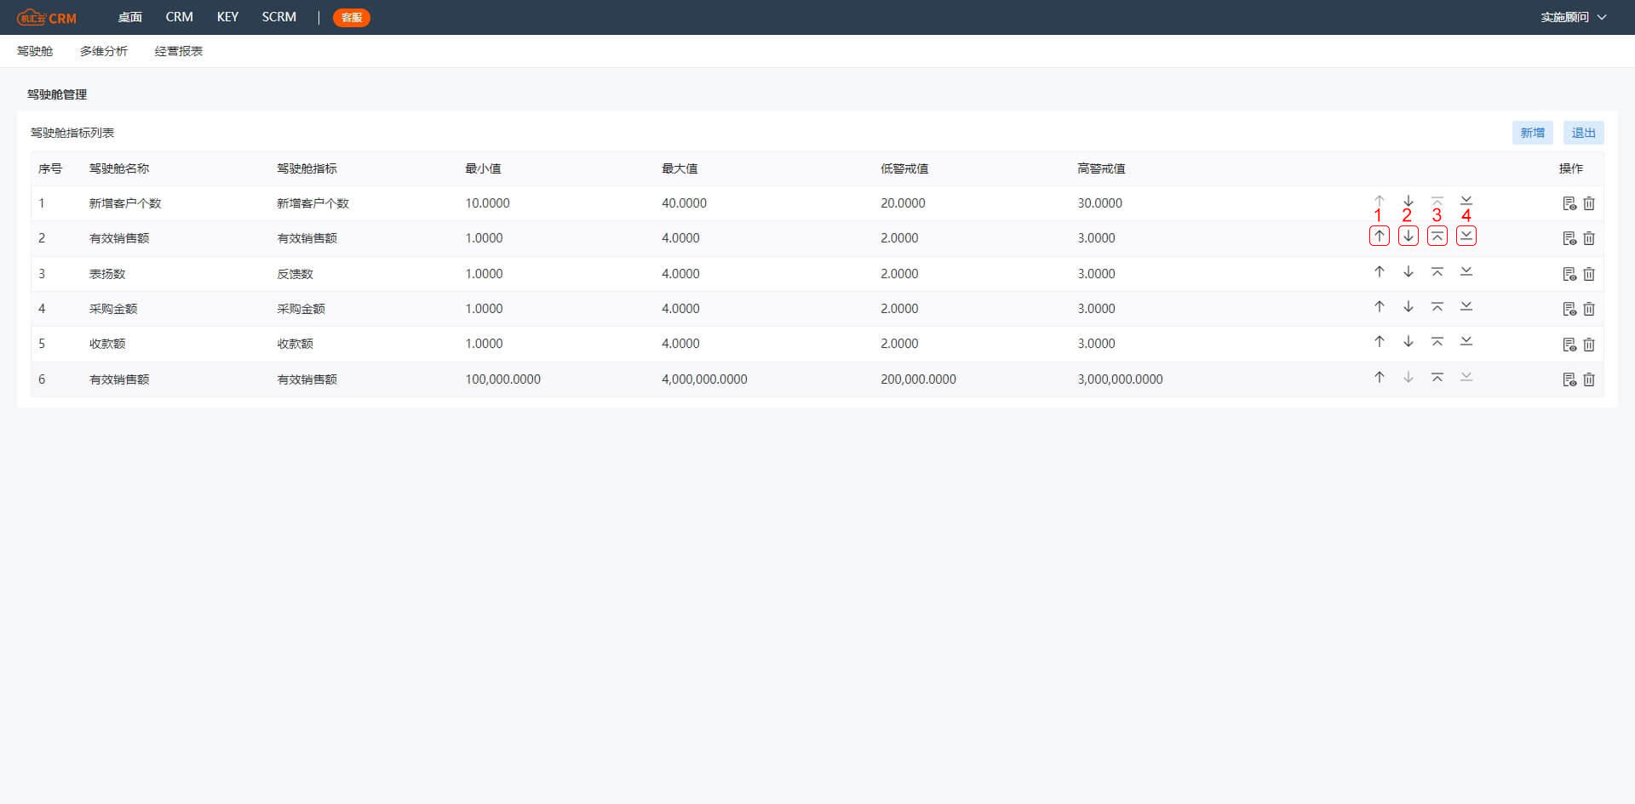
Task: Move 表扬数 row down one
Action: (1408, 271)
